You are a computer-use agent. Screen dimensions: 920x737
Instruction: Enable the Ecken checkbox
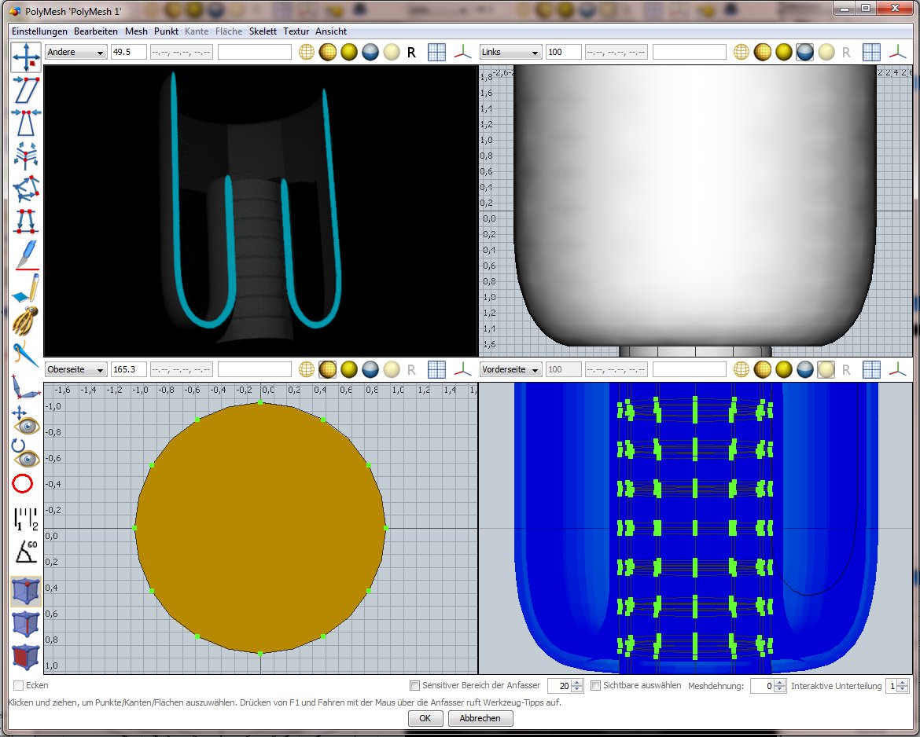point(19,685)
